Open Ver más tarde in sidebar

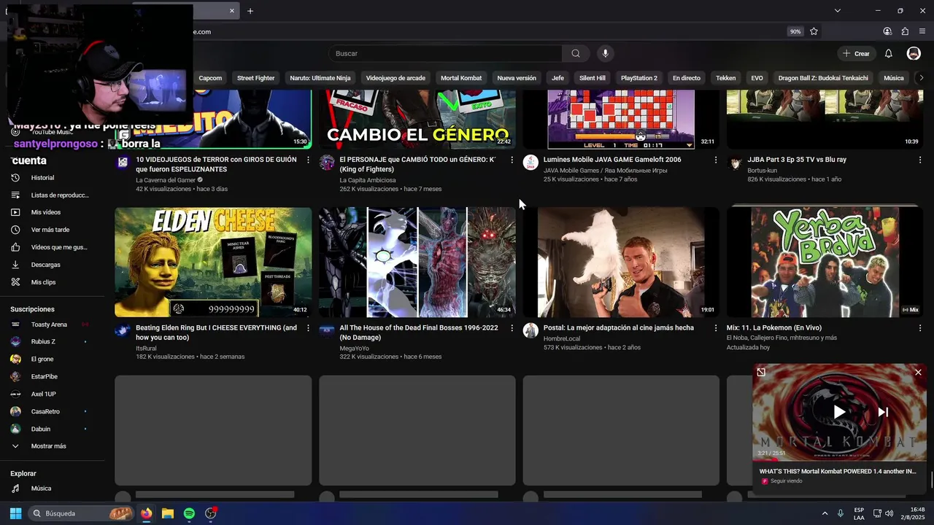53,230
